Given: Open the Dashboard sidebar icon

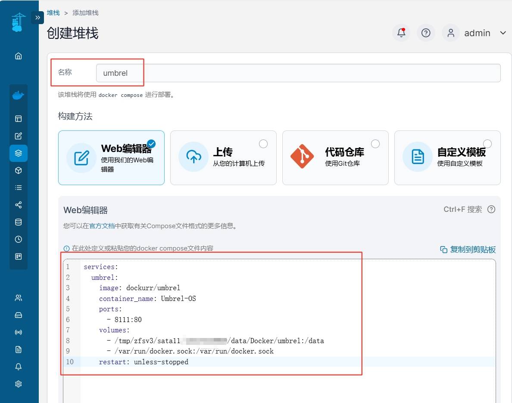Looking at the screenshot, I should 18,119.
